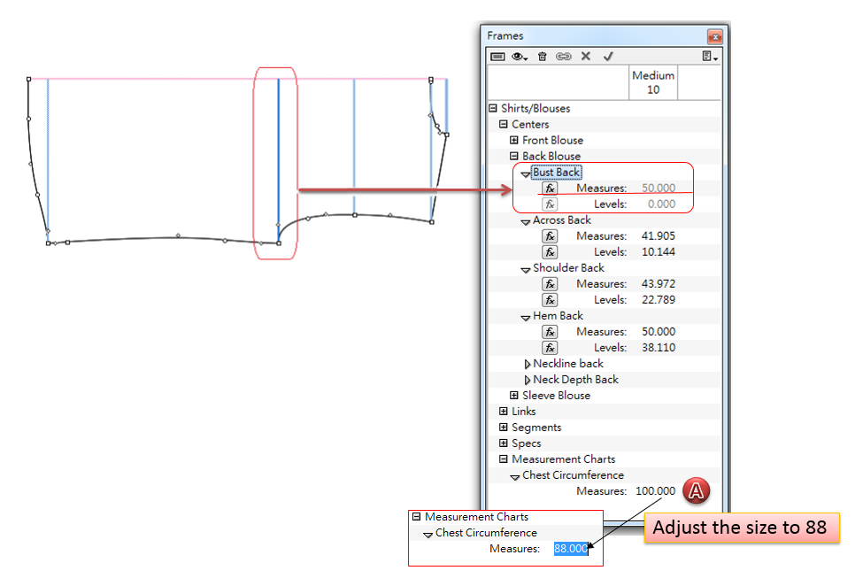
Task: Click the Chest Circumference 100.000 value
Action: 655,491
